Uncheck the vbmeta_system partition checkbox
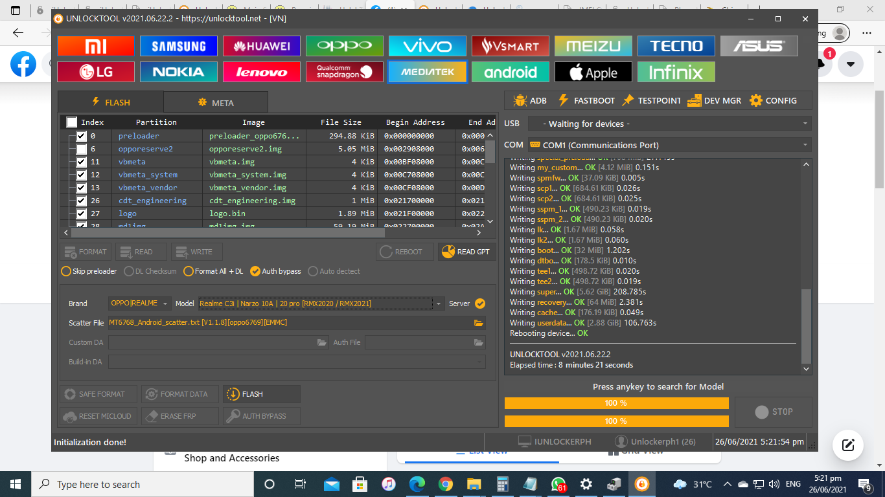Image resolution: width=885 pixels, height=497 pixels. pos(81,175)
